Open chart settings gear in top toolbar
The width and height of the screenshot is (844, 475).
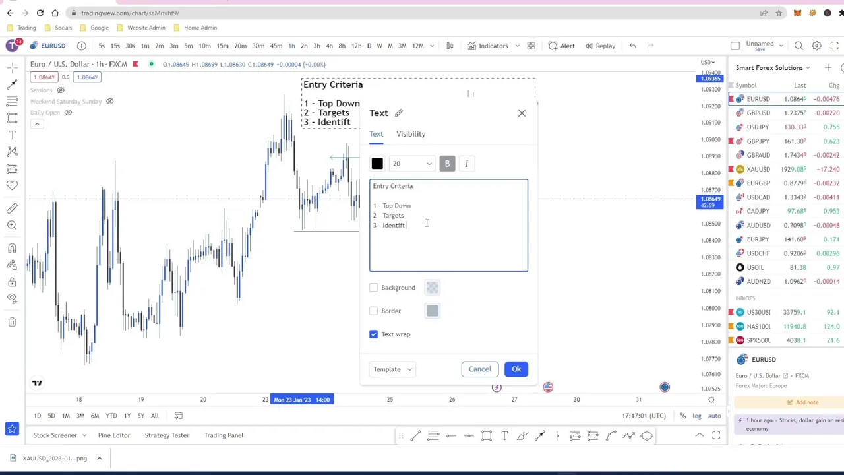click(x=816, y=46)
